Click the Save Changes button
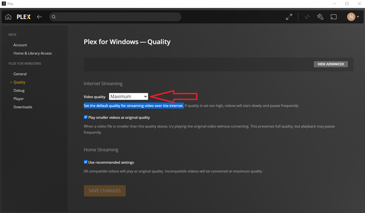The image size is (365, 213). pyautogui.click(x=105, y=191)
